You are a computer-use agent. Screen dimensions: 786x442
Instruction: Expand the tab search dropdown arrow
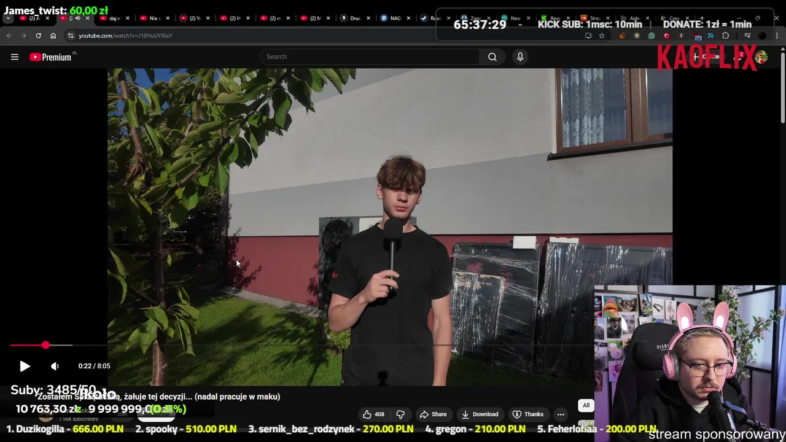click(8, 18)
